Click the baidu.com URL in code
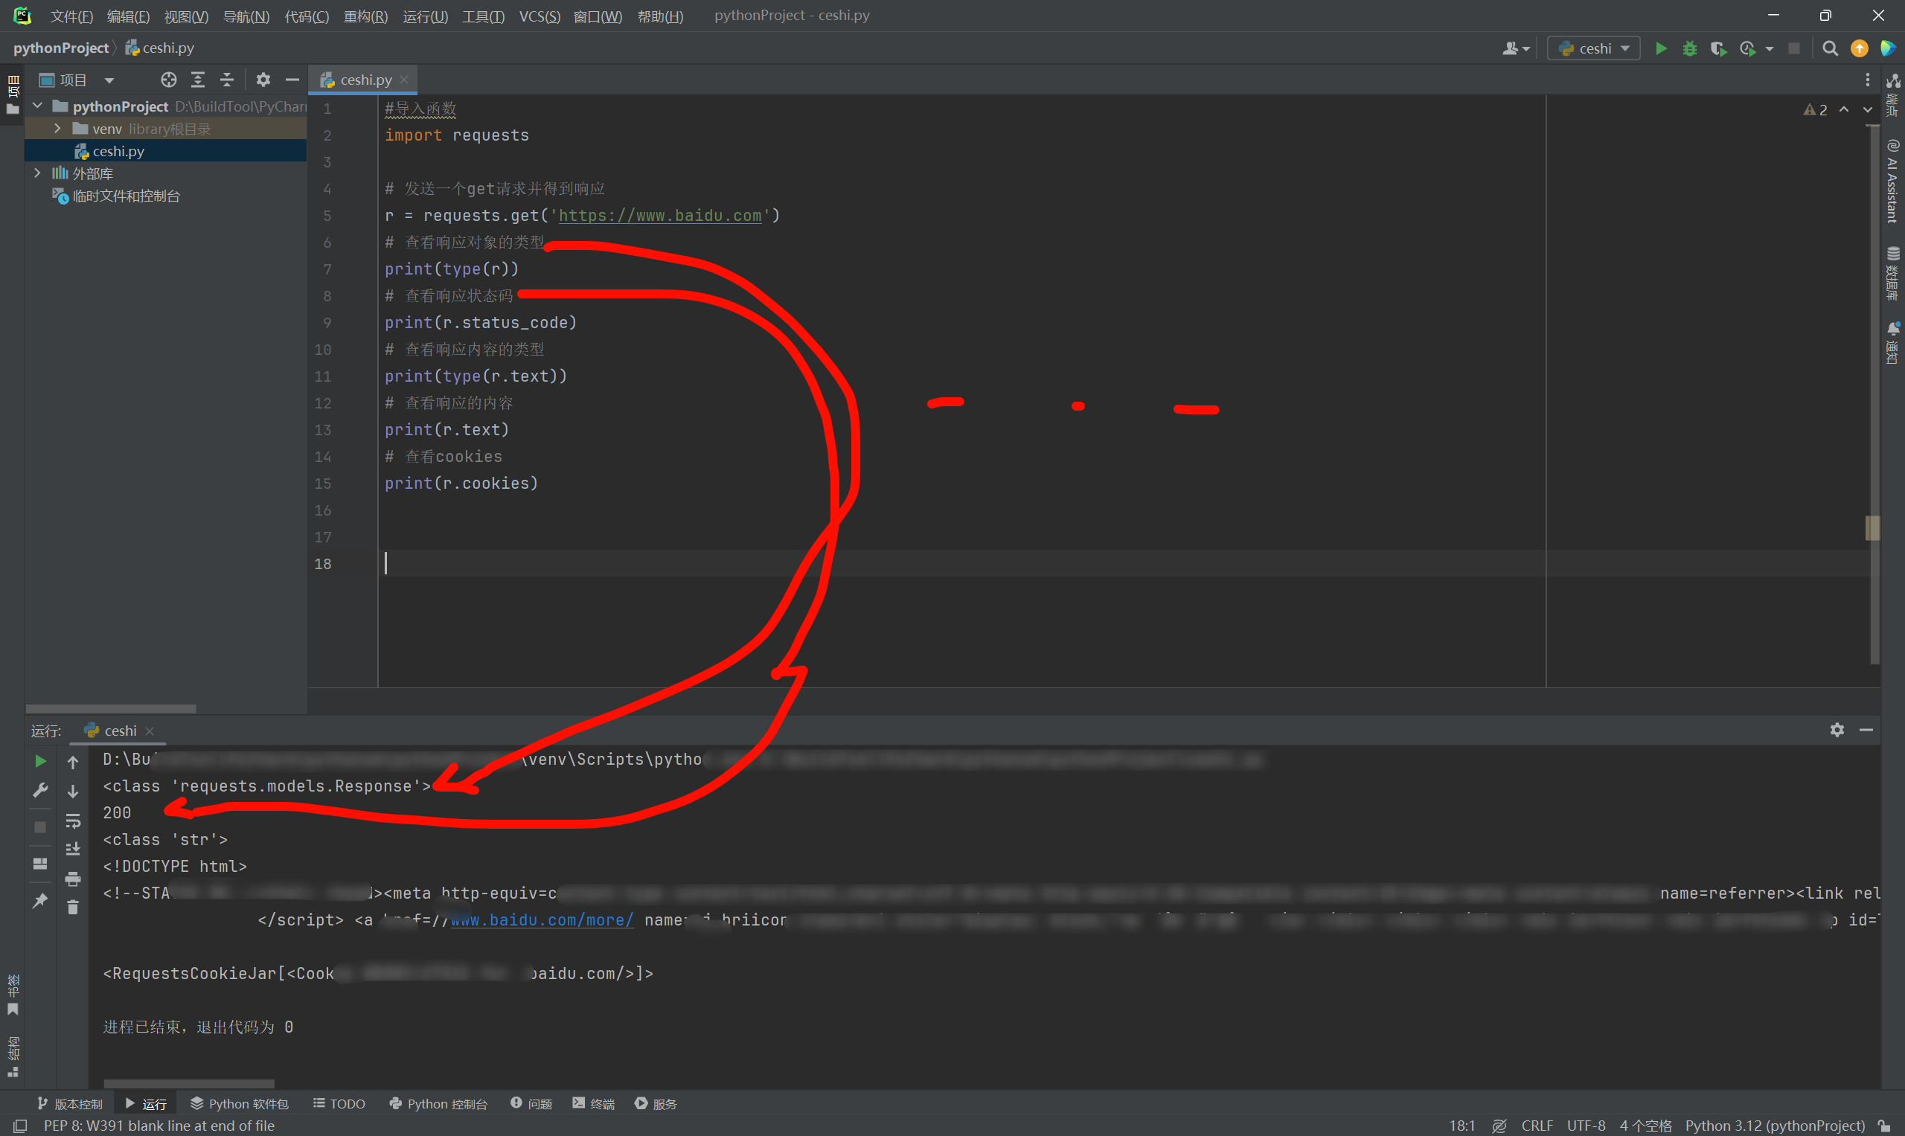The height and width of the screenshot is (1136, 1905). coord(660,215)
